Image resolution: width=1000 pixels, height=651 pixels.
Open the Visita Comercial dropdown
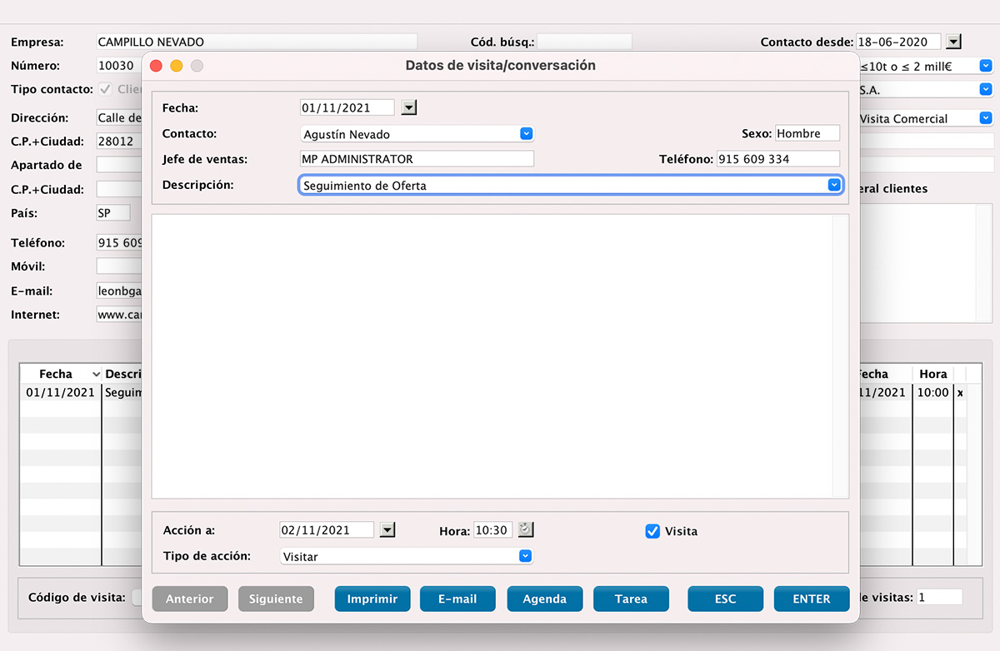(x=986, y=118)
